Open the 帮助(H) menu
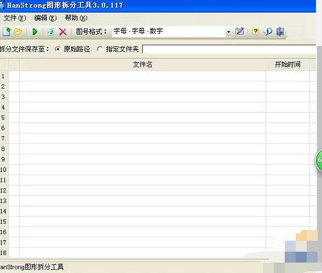This screenshot has height=273, width=322. [76, 18]
